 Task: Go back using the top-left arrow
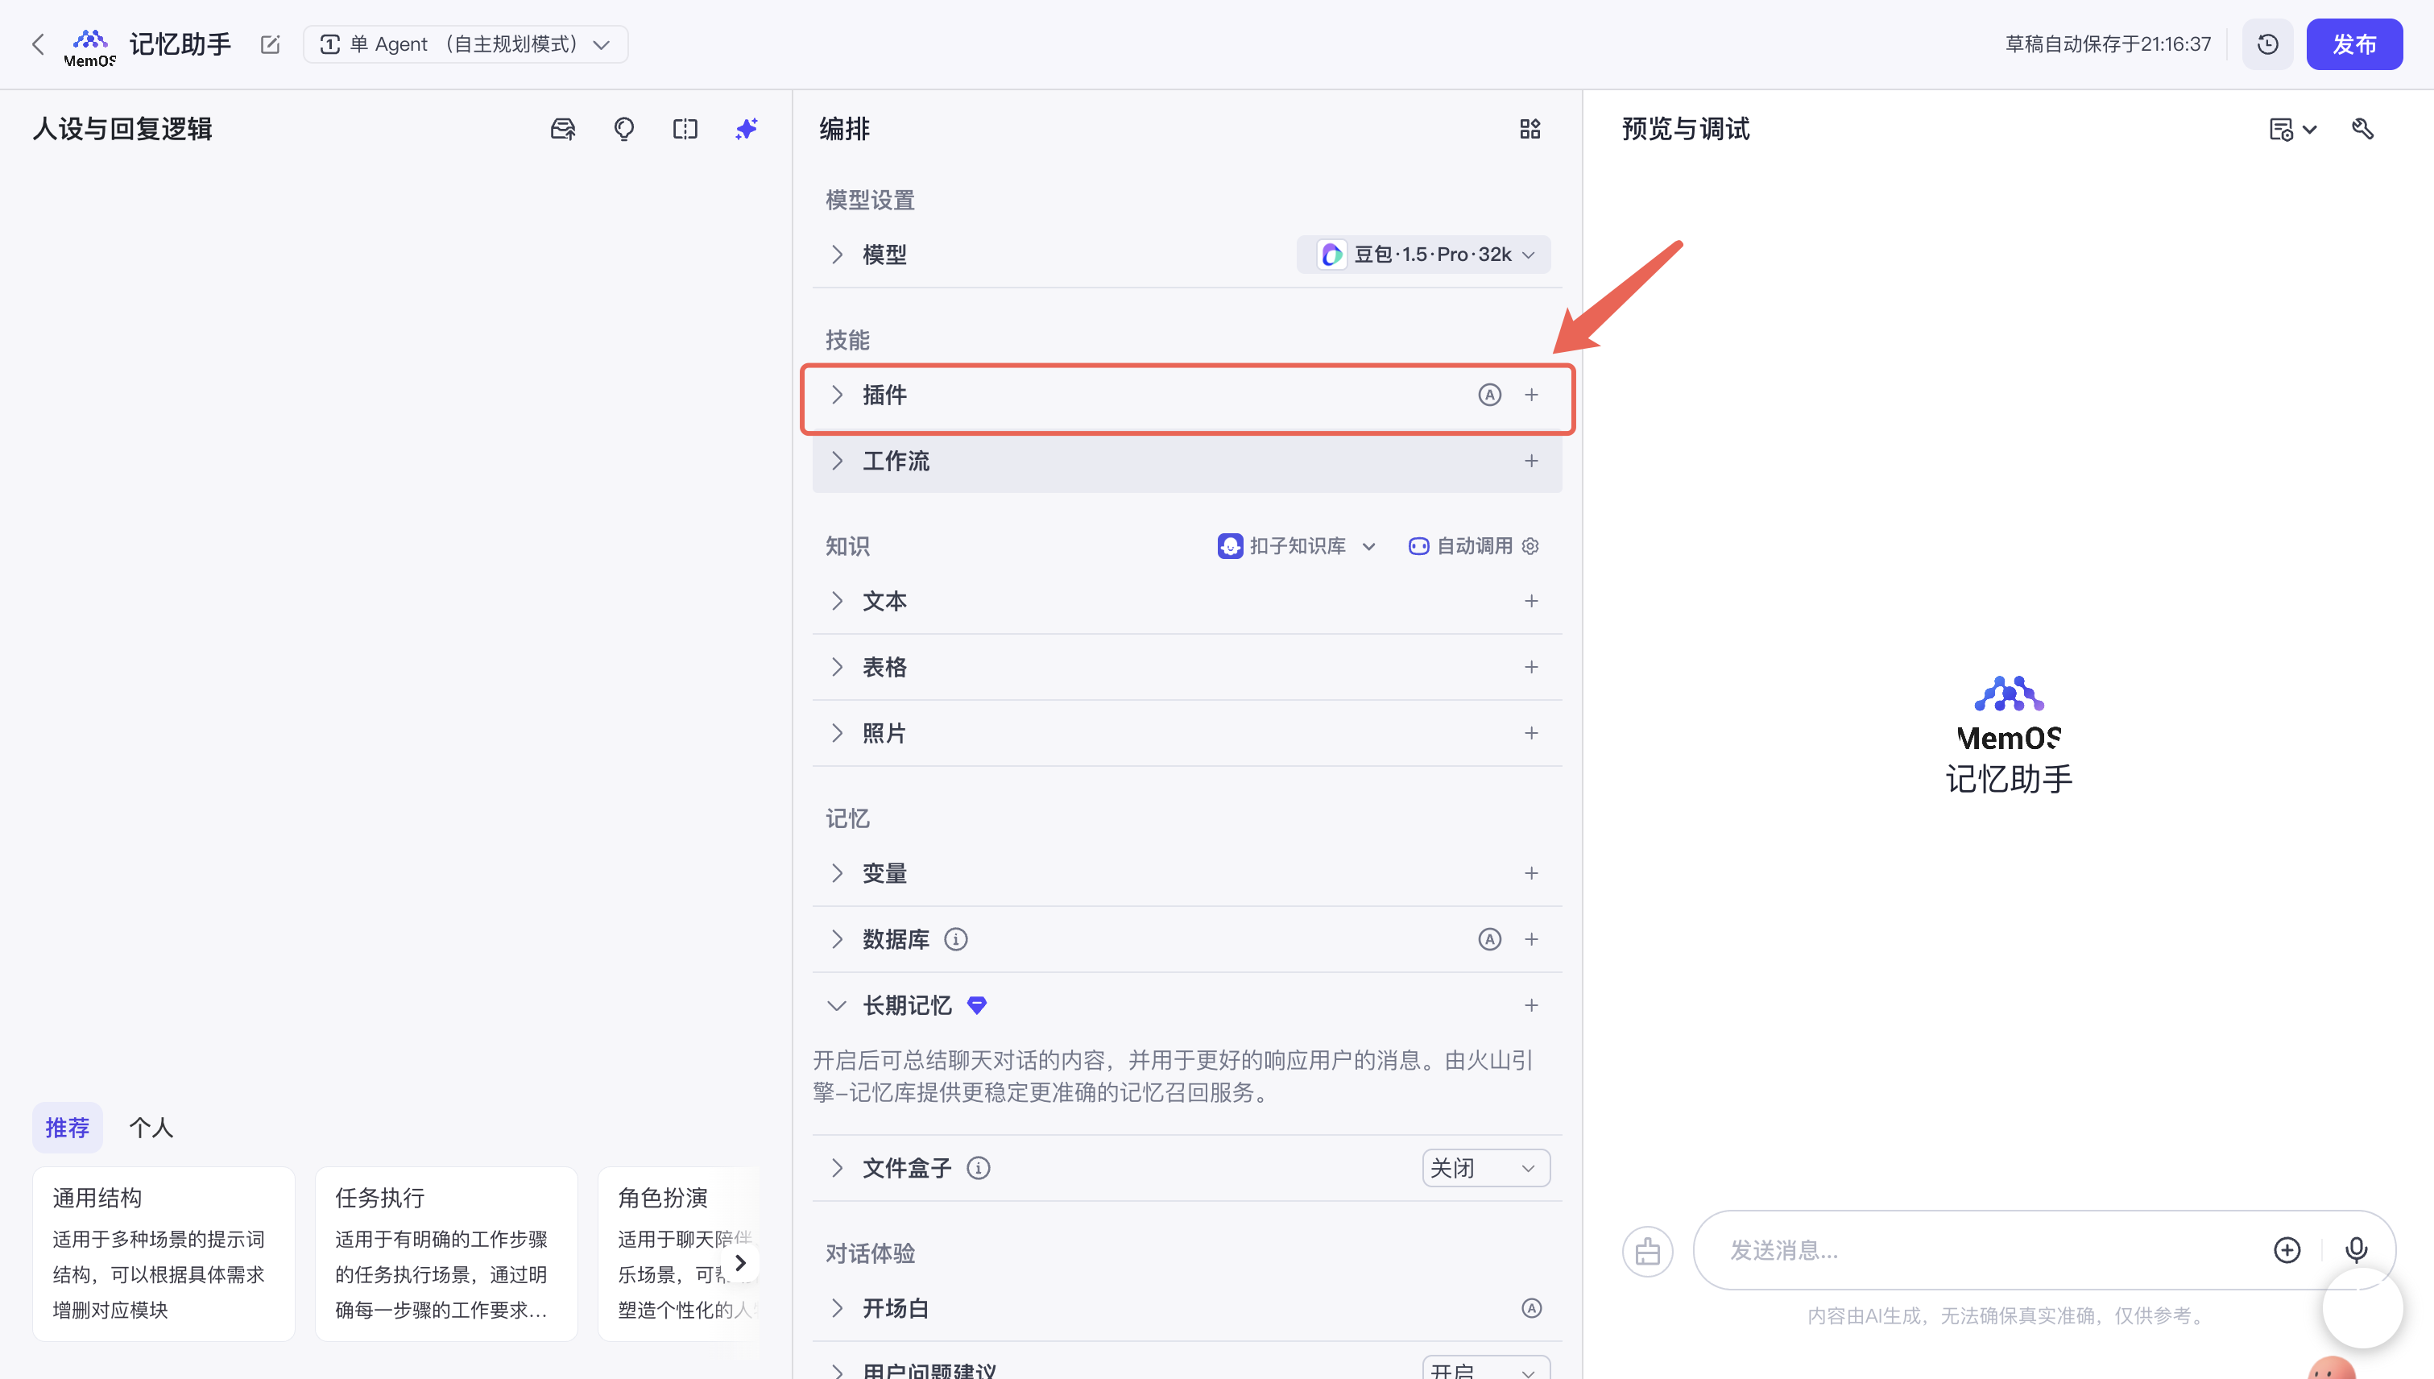(38, 43)
